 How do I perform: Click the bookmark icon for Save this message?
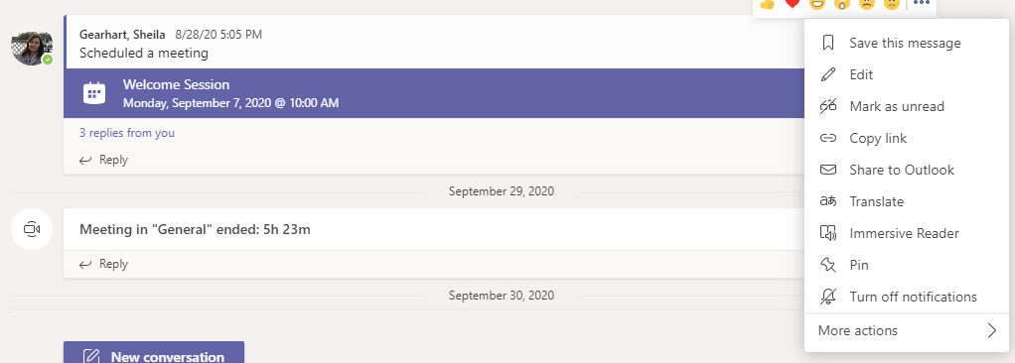828,44
